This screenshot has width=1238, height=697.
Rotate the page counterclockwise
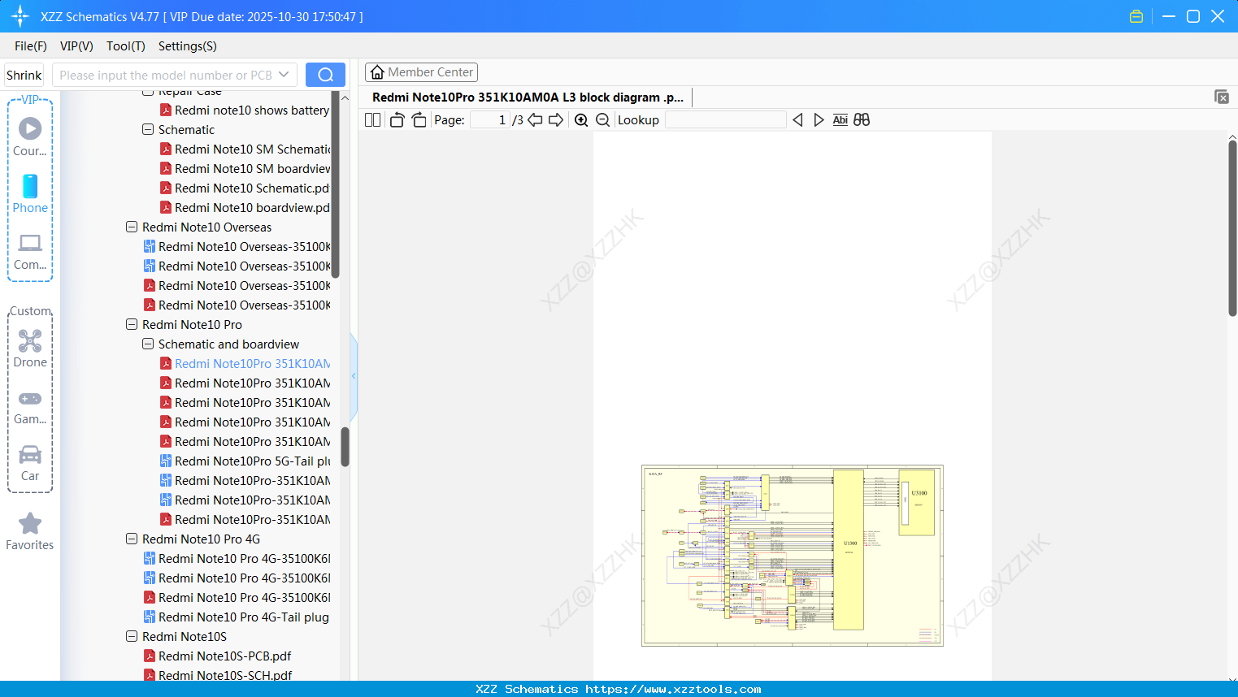396,119
